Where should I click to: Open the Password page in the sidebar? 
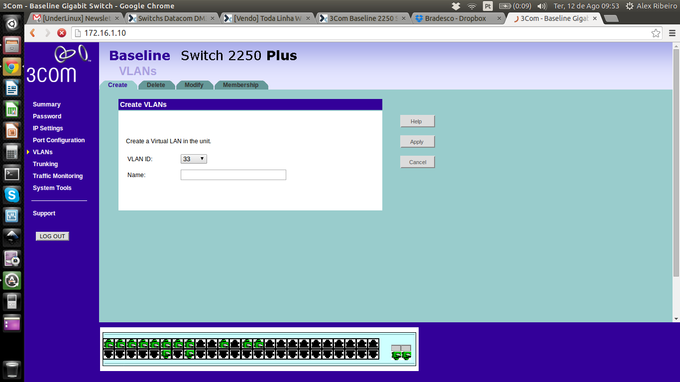tap(47, 116)
